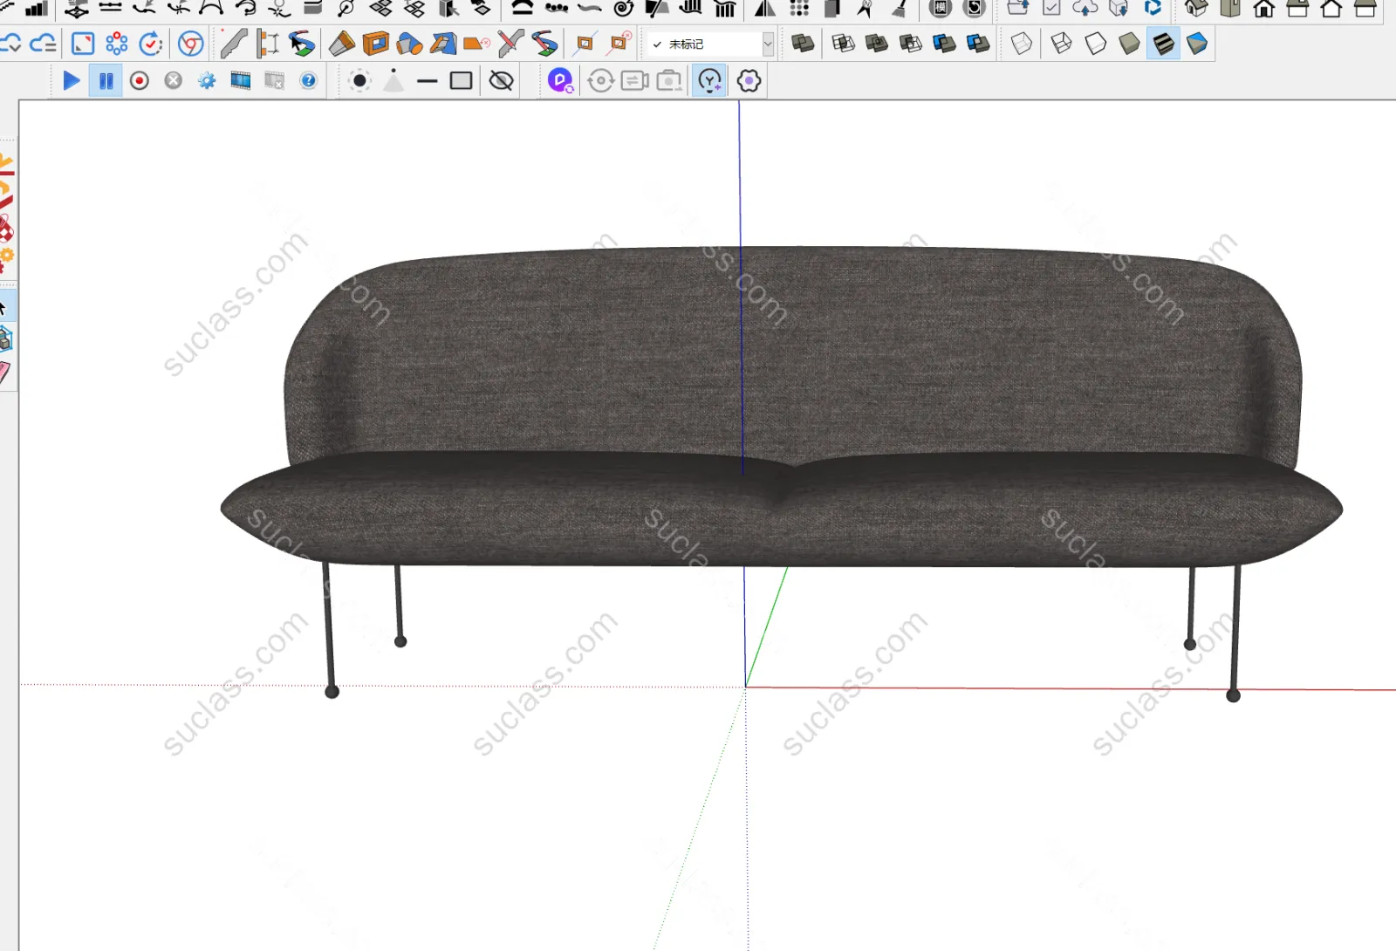This screenshot has height=951, width=1396.
Task: Click the purple D logo icon
Action: (560, 81)
